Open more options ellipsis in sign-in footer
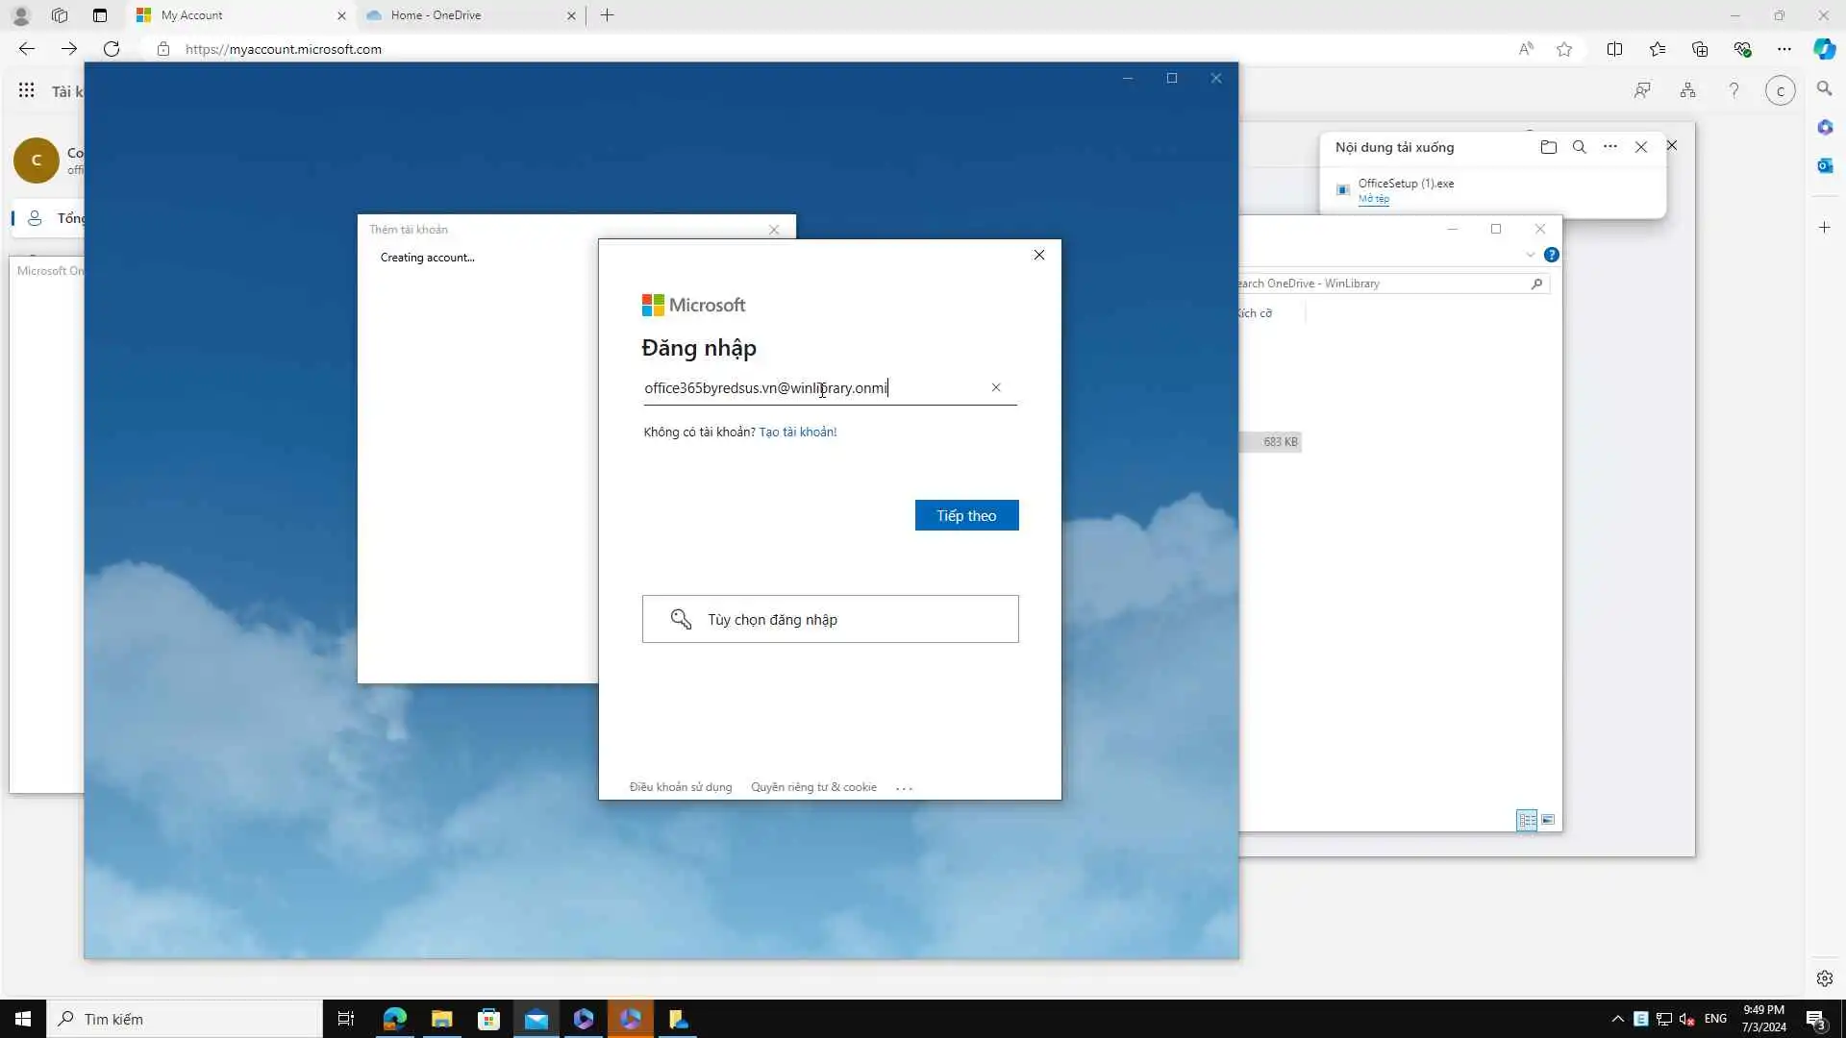 point(904,788)
